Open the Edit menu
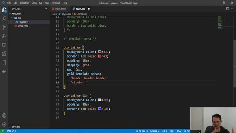Screen dimensions: 236x133 click(15, 3)
